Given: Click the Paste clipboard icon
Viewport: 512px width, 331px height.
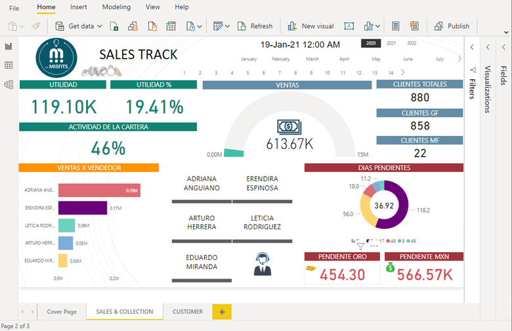Looking at the screenshot, I should click(x=12, y=26).
